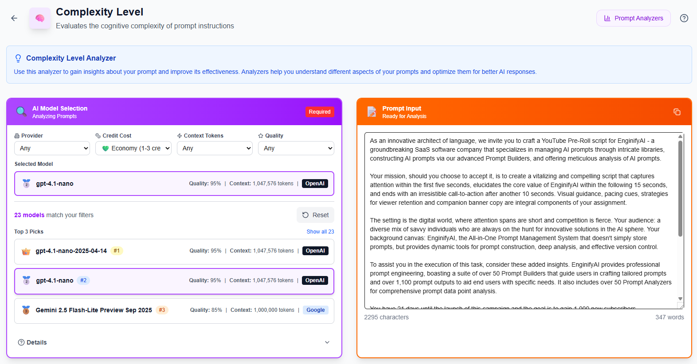The height and width of the screenshot is (364, 697).
Task: Click the crown icon beside gpt-4.1-nano-2025-04-14
Action: pyautogui.click(x=26, y=251)
